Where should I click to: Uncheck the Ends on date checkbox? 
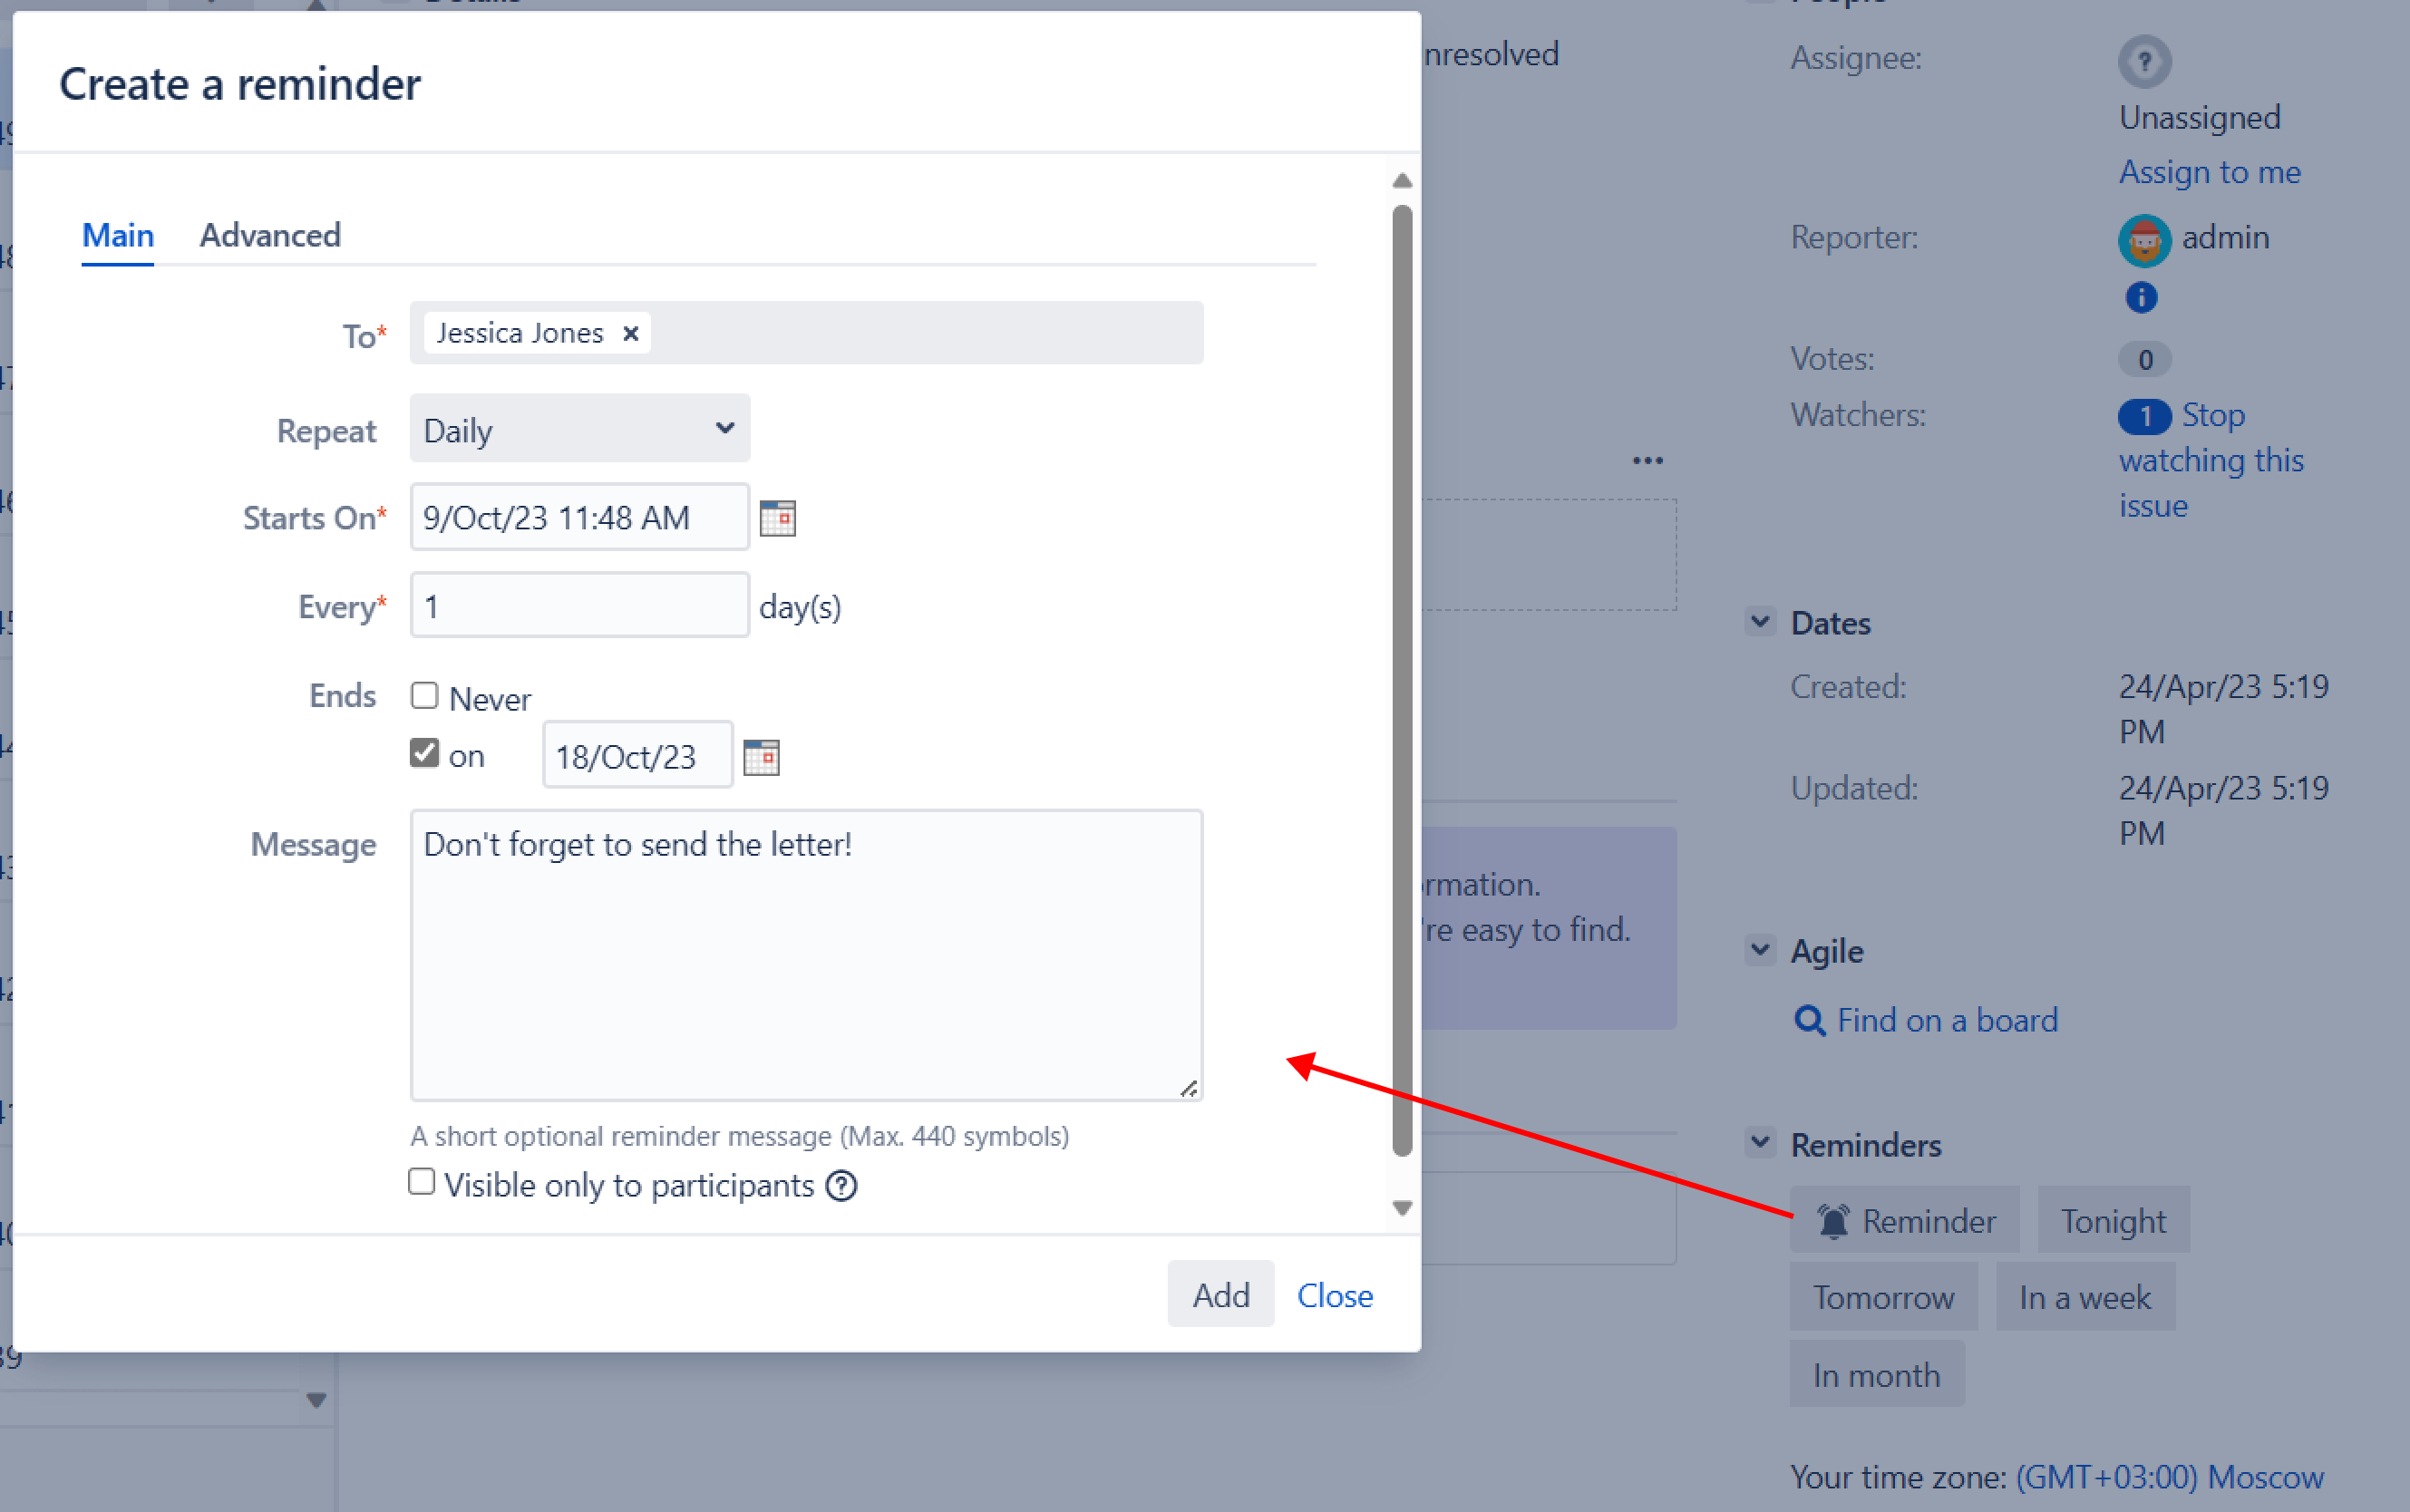(x=424, y=753)
